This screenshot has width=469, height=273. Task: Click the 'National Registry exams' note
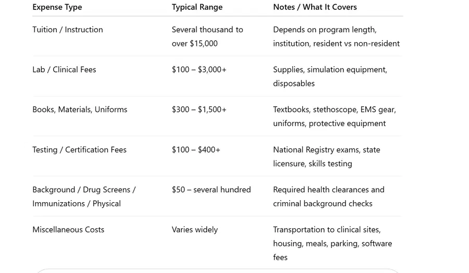point(327,157)
